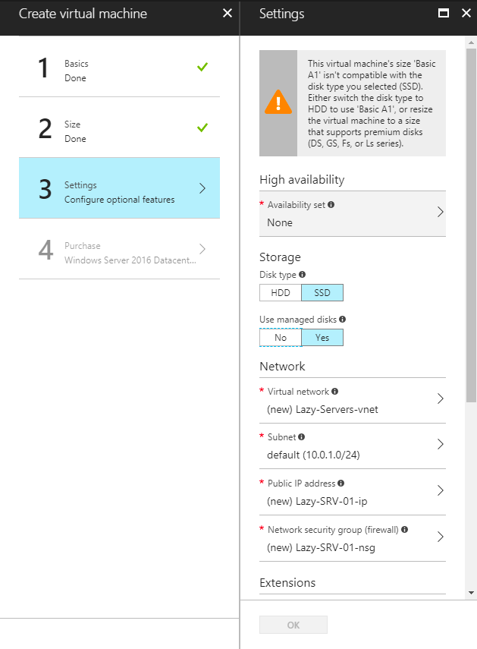Click the Public IP address info icon
The height and width of the screenshot is (649, 477).
point(341,484)
